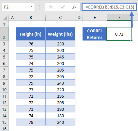138x131 pixels.
Task: Click weight cell 205 in row 12
Action: coord(60,103)
